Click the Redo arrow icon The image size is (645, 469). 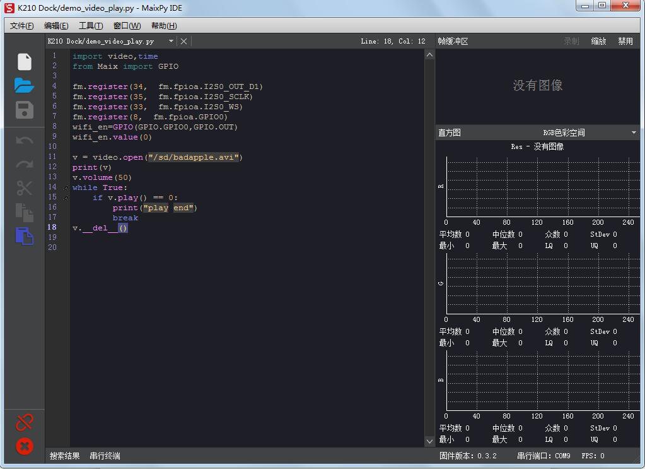(24, 164)
